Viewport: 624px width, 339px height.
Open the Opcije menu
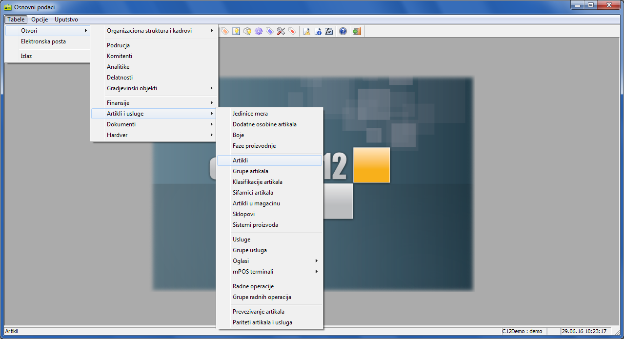coord(40,20)
